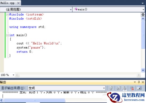The image size is (146, 103).
Task: Open the 100 % zoom dropdown
Action: [x=13, y=75]
